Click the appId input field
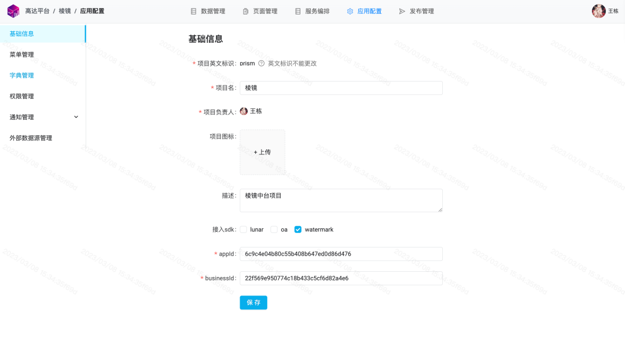This screenshot has width=625, height=340. [341, 254]
